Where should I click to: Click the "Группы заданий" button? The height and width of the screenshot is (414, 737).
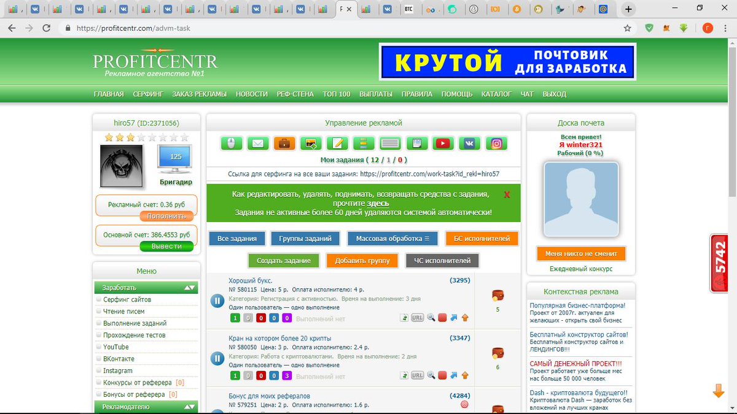[x=305, y=238]
